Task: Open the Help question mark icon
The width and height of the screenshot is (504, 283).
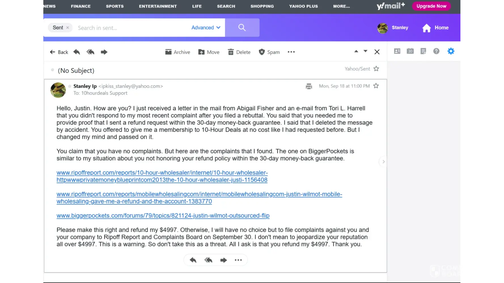Action: pos(436,51)
